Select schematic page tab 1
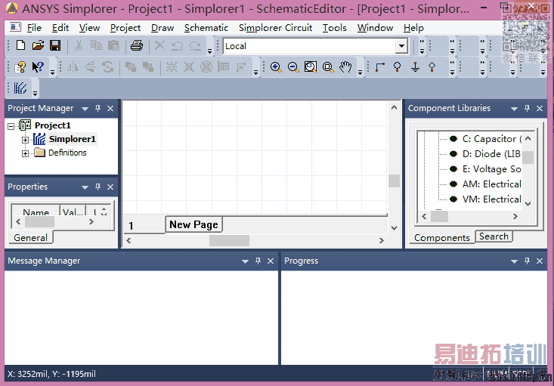Viewport: 554px width, 386px height. pyautogui.click(x=144, y=225)
